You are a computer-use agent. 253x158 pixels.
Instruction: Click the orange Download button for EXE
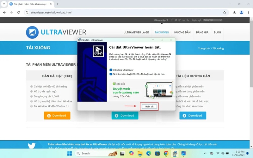(x=57, y=116)
